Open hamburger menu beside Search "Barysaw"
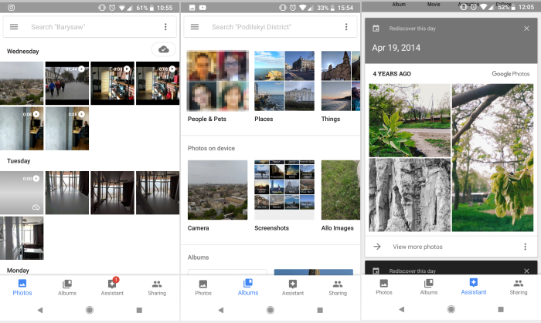The width and height of the screenshot is (541, 323). (14, 27)
